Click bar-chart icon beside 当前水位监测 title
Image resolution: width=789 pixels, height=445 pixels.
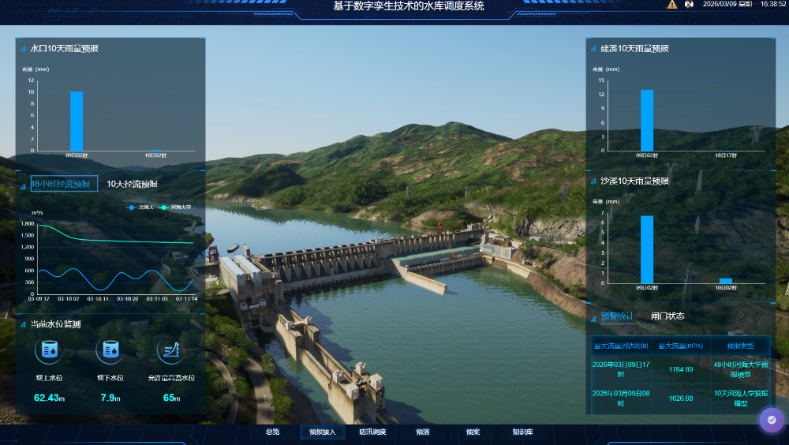point(23,324)
